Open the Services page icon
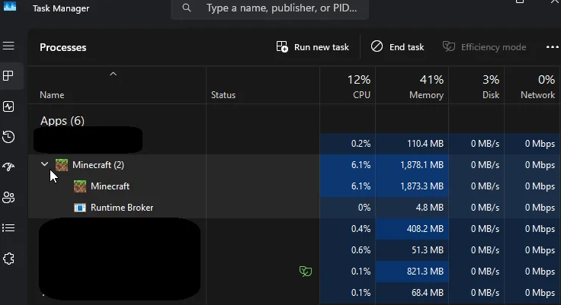The height and width of the screenshot is (305, 561). point(8,259)
